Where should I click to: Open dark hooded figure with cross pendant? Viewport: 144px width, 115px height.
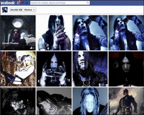point(126,69)
